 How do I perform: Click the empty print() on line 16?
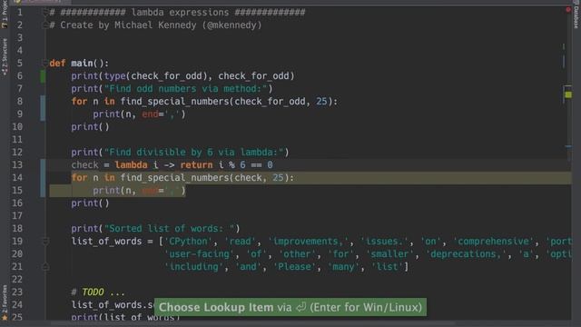pyautogui.click(x=90, y=203)
